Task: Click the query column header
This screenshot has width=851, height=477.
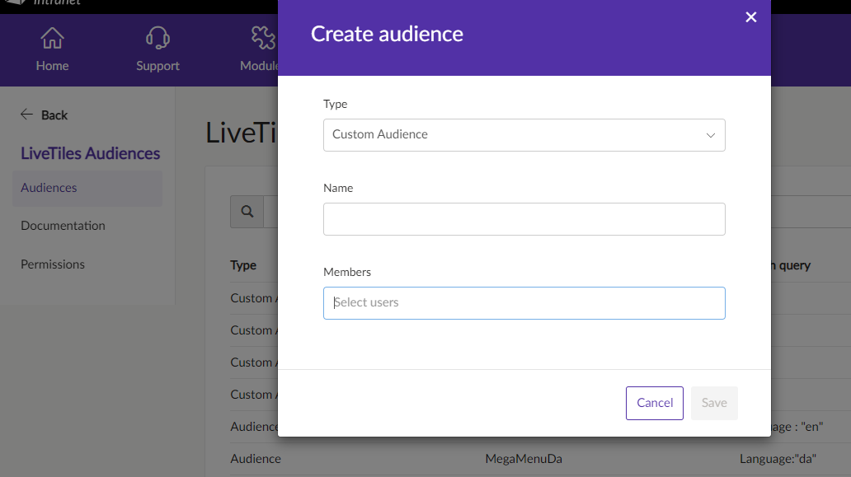Action: (x=792, y=265)
